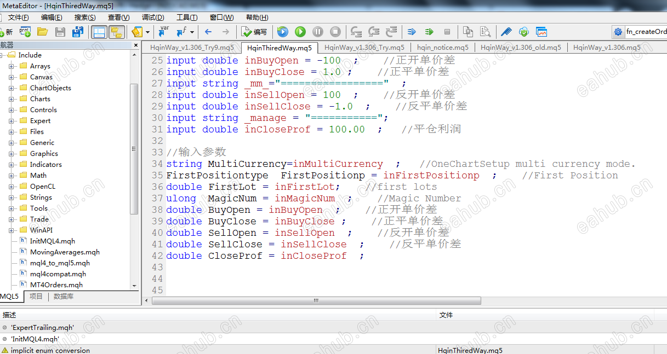667x354 pixels.
Task: Start debugging on real data
Action: tap(300, 32)
